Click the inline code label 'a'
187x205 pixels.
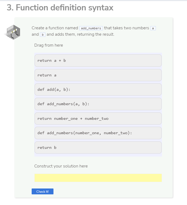153,28
